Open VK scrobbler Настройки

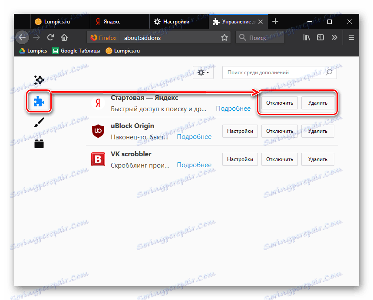(240, 159)
